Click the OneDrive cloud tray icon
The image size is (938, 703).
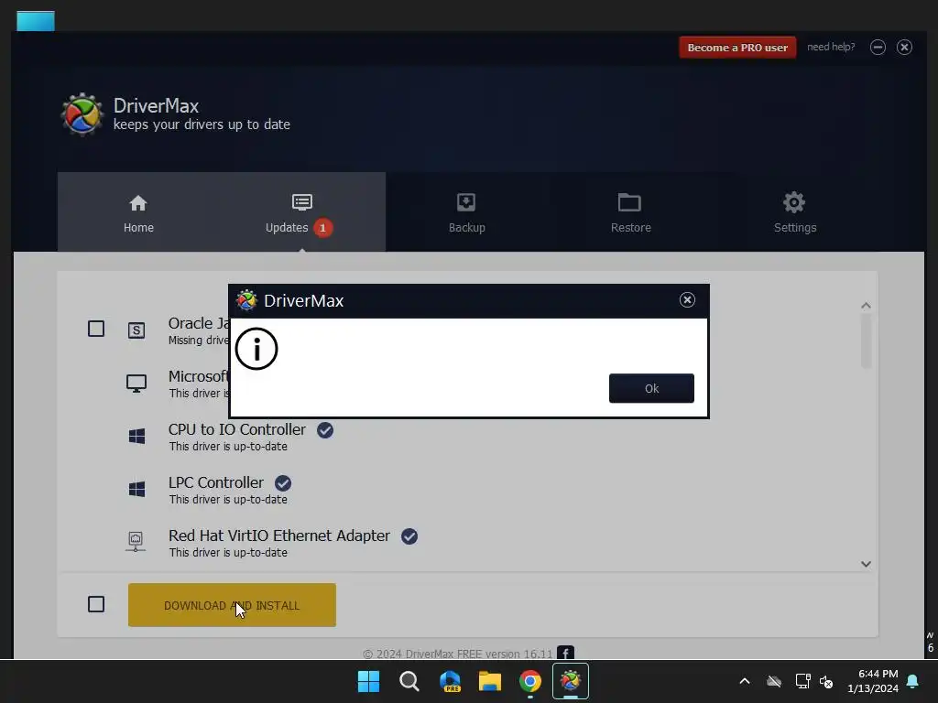coord(774,681)
